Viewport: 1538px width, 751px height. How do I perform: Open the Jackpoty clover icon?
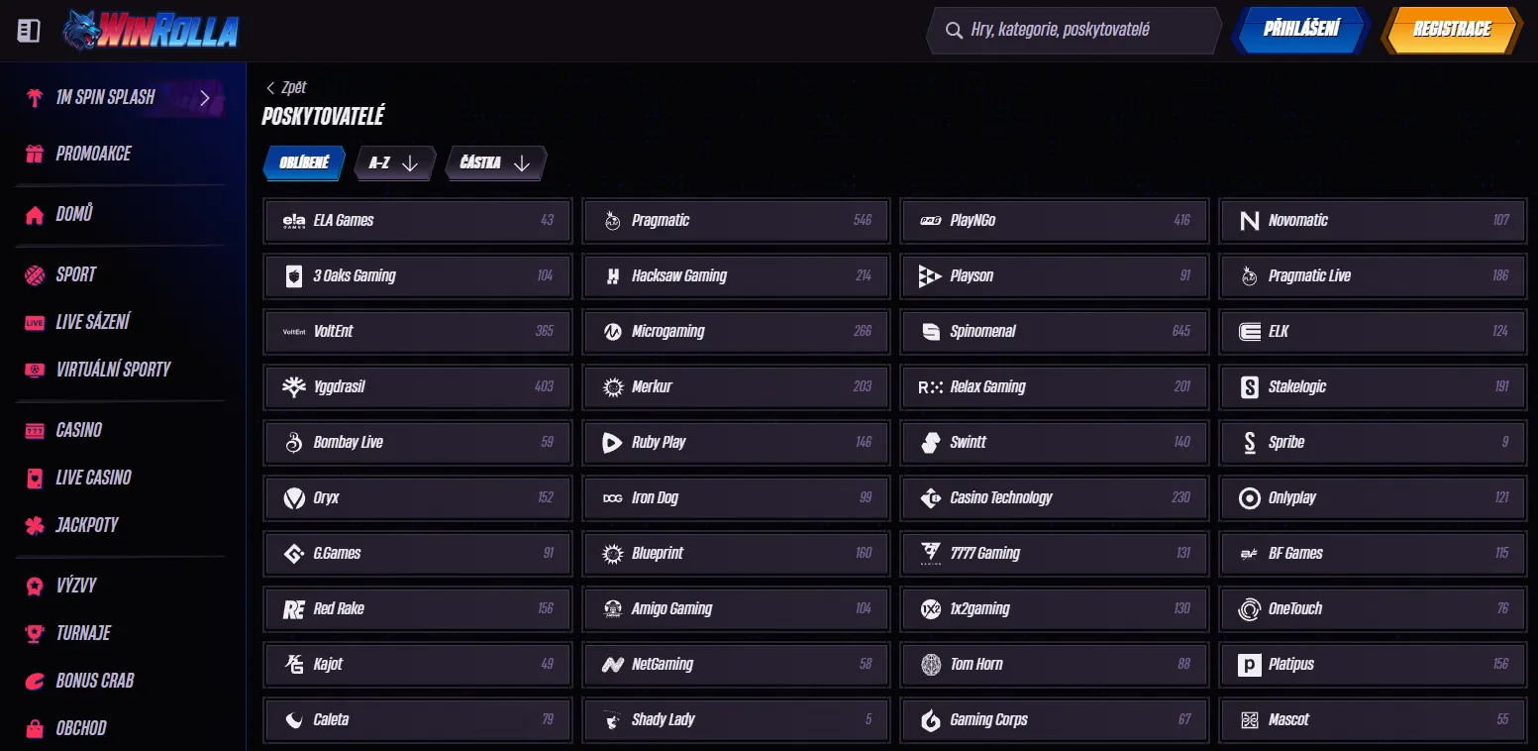click(35, 525)
